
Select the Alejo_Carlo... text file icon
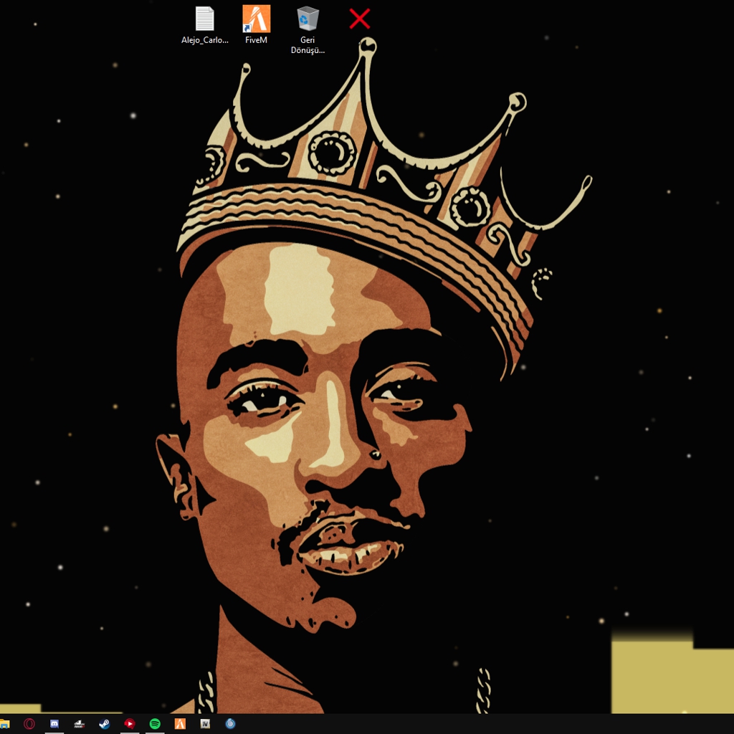(x=204, y=19)
